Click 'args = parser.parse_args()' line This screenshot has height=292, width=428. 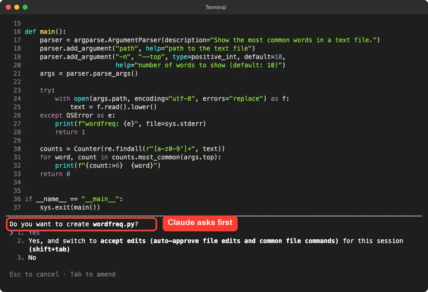tap(89, 74)
